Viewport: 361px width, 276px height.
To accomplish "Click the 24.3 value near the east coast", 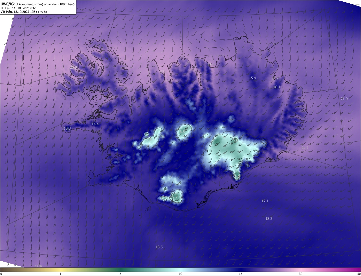I will coord(275,79).
